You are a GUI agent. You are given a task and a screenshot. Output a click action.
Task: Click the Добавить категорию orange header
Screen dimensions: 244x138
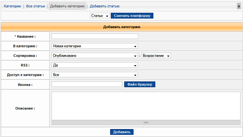(x=122, y=27)
